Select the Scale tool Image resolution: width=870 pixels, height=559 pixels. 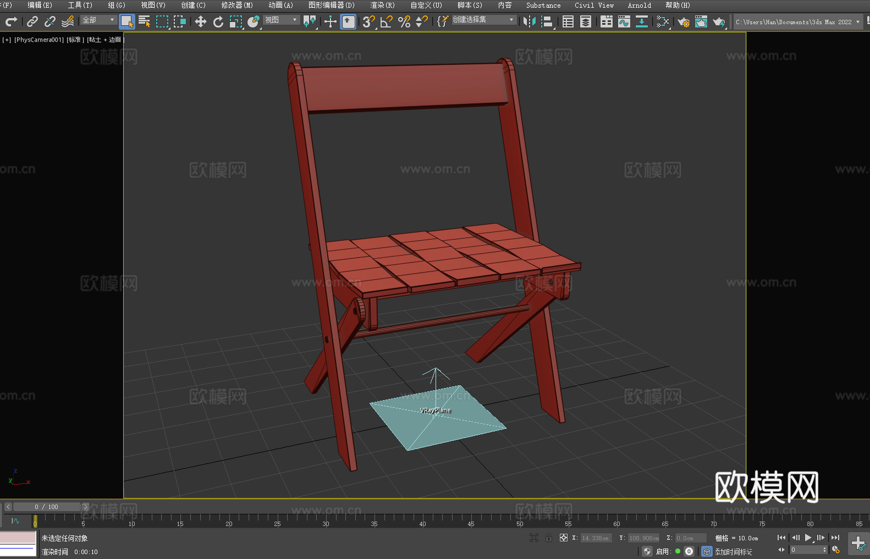236,21
